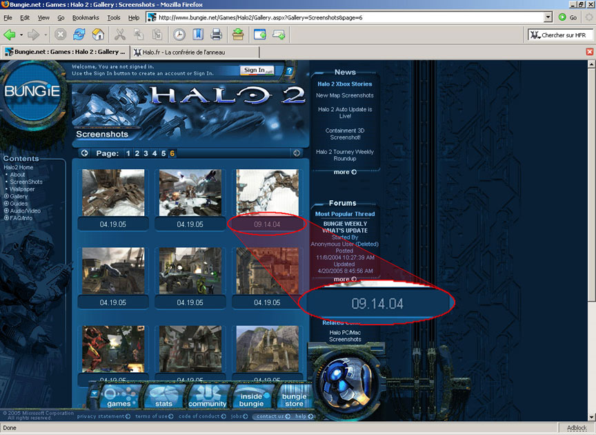596x435 pixels.
Task: Open a new window with its toolbar icon
Action: (x=260, y=35)
